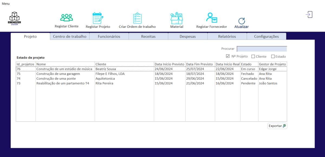Click the Gestor de Projeto column header
The height and width of the screenshot is (157, 325).
tap(272, 64)
